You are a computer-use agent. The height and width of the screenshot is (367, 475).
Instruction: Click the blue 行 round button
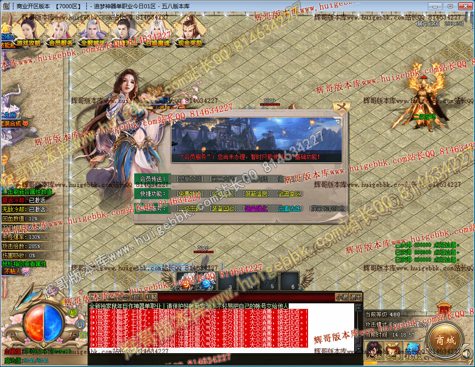pos(80,324)
